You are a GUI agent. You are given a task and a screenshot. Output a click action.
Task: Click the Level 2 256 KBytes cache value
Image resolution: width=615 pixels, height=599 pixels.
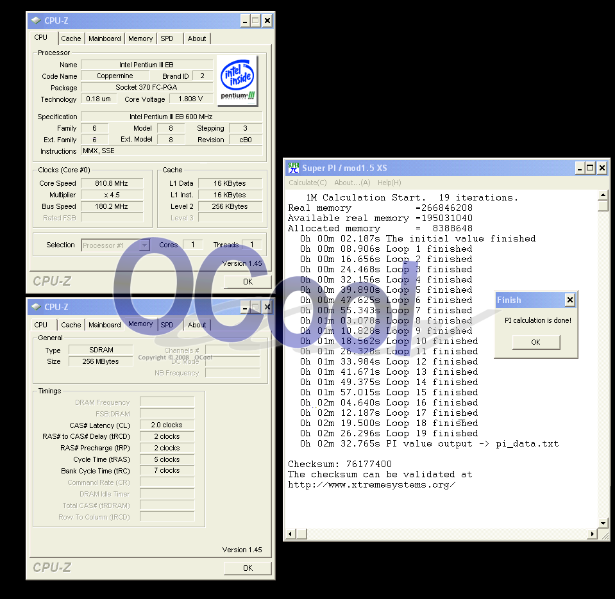point(230,206)
